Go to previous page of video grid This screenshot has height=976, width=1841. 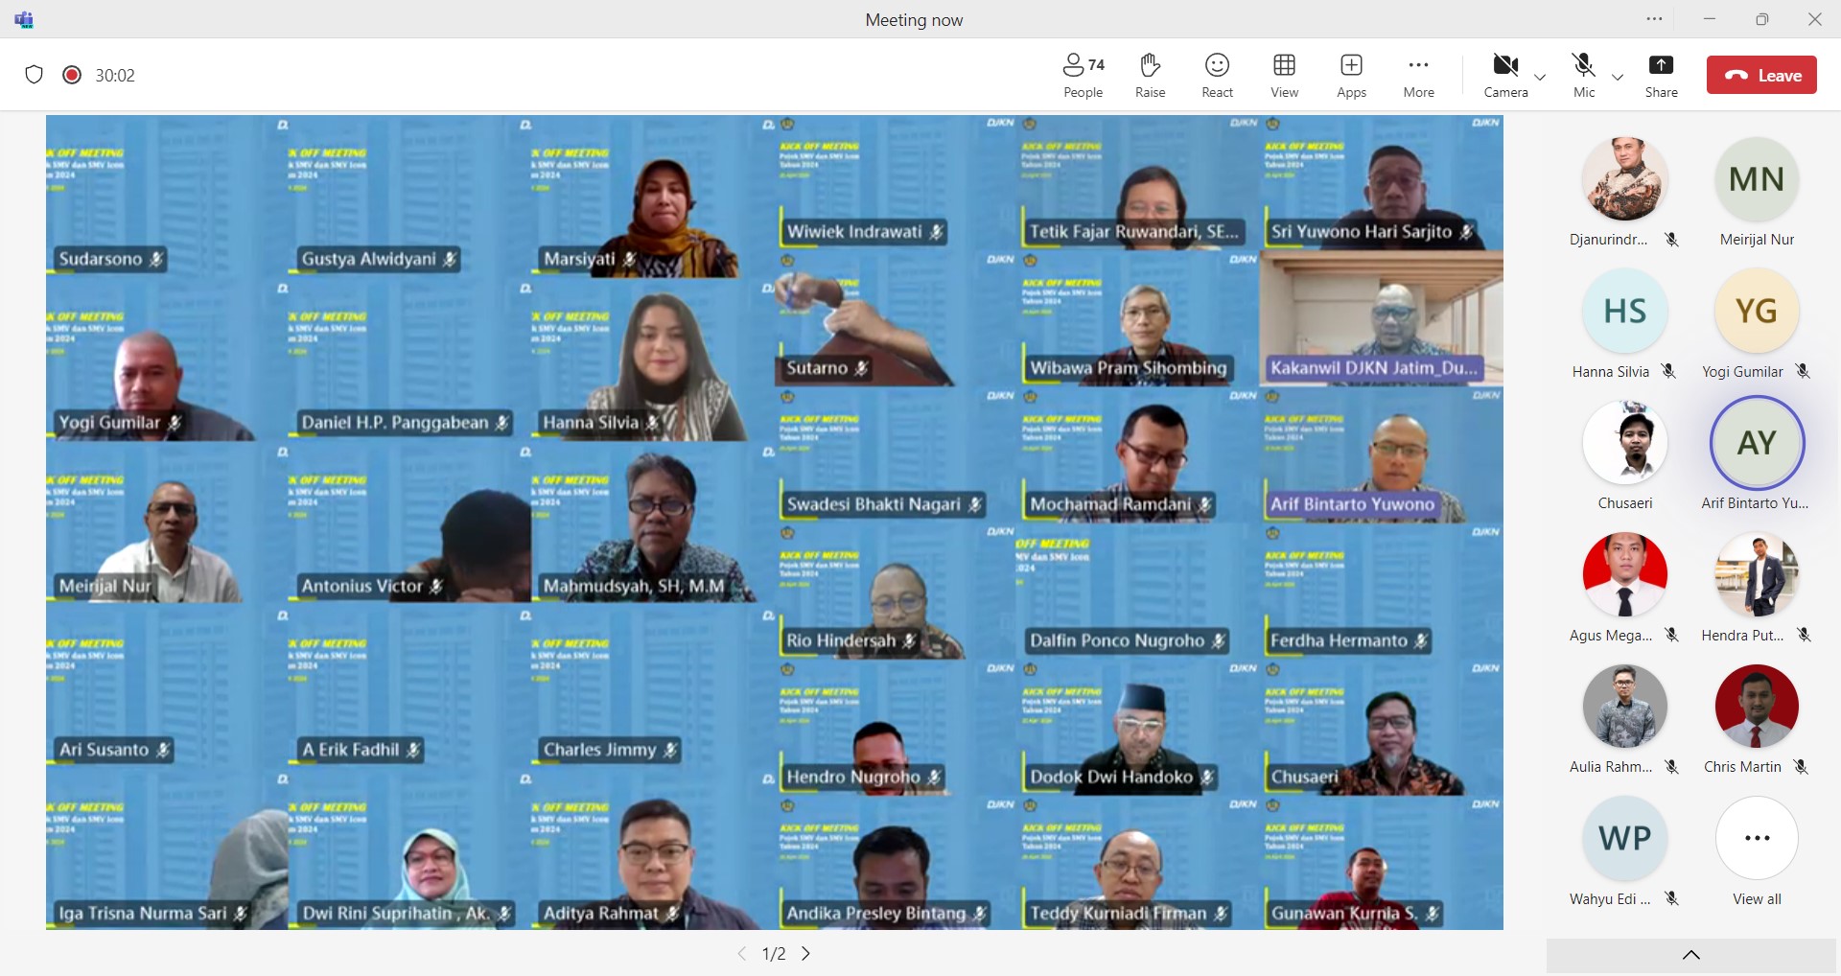[741, 954]
